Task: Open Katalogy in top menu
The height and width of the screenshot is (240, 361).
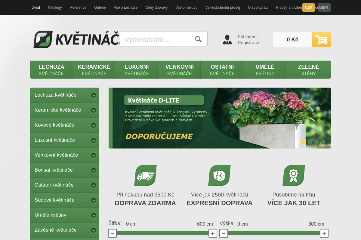Action: [x=55, y=7]
